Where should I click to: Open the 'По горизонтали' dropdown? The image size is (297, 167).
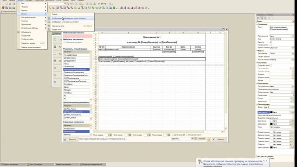click(x=293, y=86)
